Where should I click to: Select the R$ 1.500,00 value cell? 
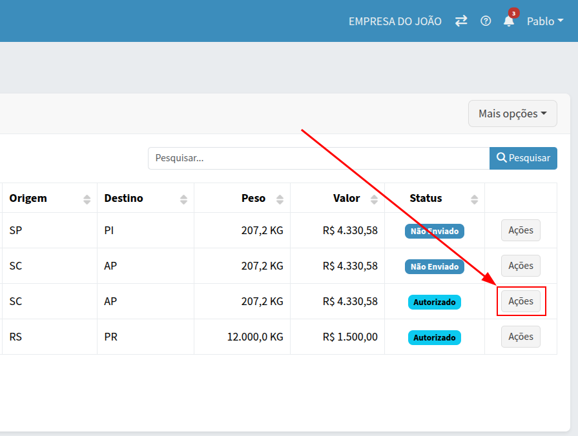(351, 337)
